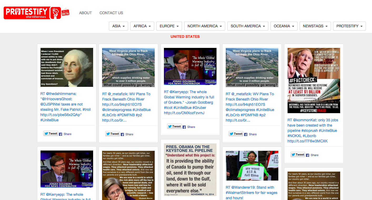Image resolution: width=372 pixels, height=200 pixels.
Task: Open the Elizabeth Warren quote image in second column
Action: click(128, 175)
